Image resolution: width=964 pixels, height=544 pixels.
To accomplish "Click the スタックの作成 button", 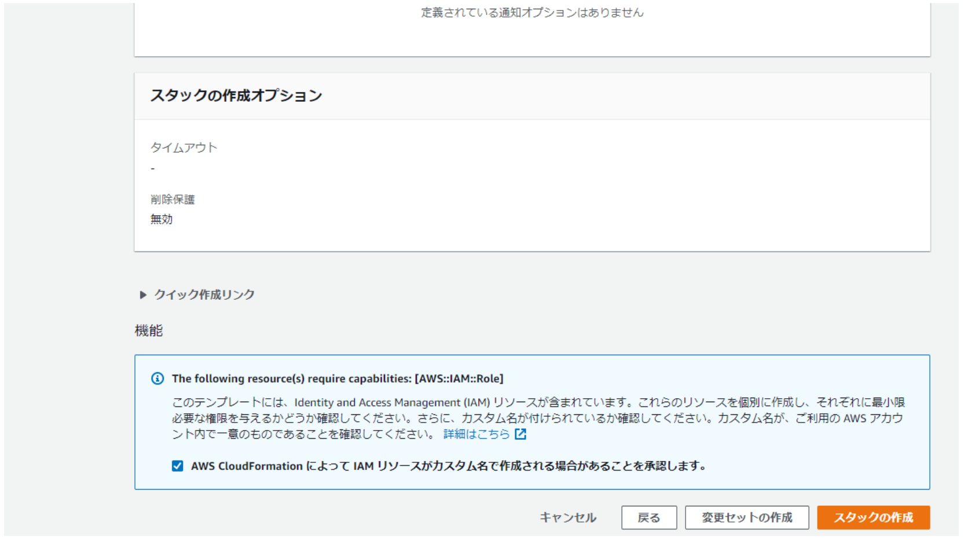I will [873, 517].
